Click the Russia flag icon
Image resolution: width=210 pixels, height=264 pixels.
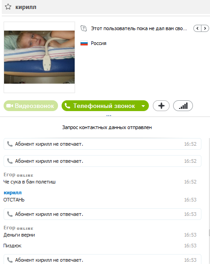click(x=84, y=43)
